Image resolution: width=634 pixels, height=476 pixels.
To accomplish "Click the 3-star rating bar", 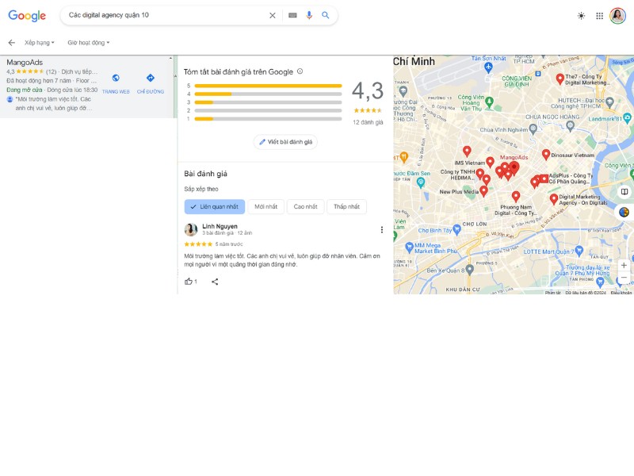I will point(268,102).
